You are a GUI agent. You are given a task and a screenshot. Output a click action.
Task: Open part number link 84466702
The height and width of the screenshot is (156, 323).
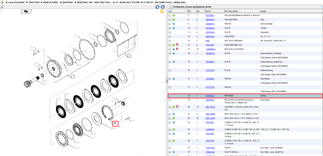click(210, 24)
